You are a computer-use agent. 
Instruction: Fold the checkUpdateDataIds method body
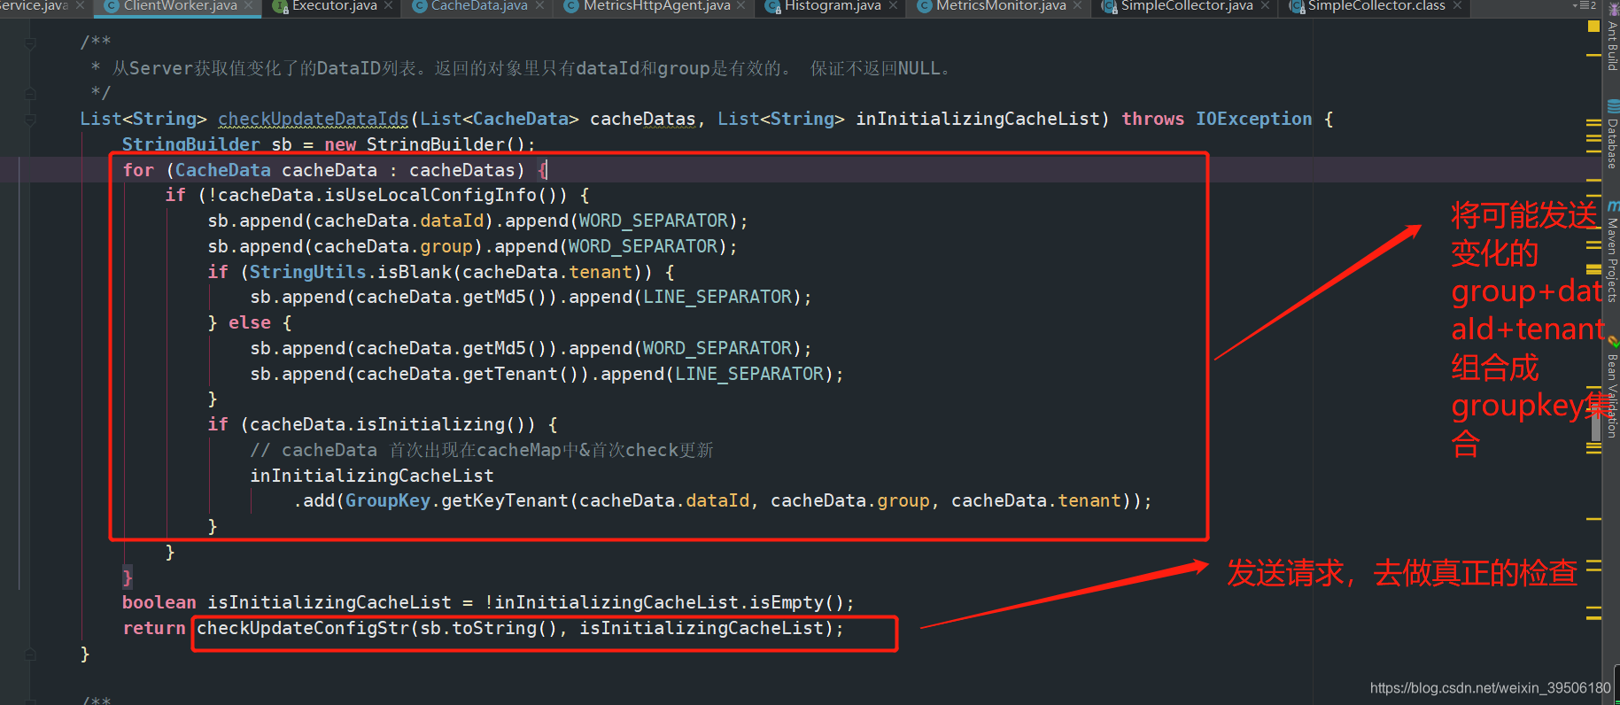pos(31,119)
